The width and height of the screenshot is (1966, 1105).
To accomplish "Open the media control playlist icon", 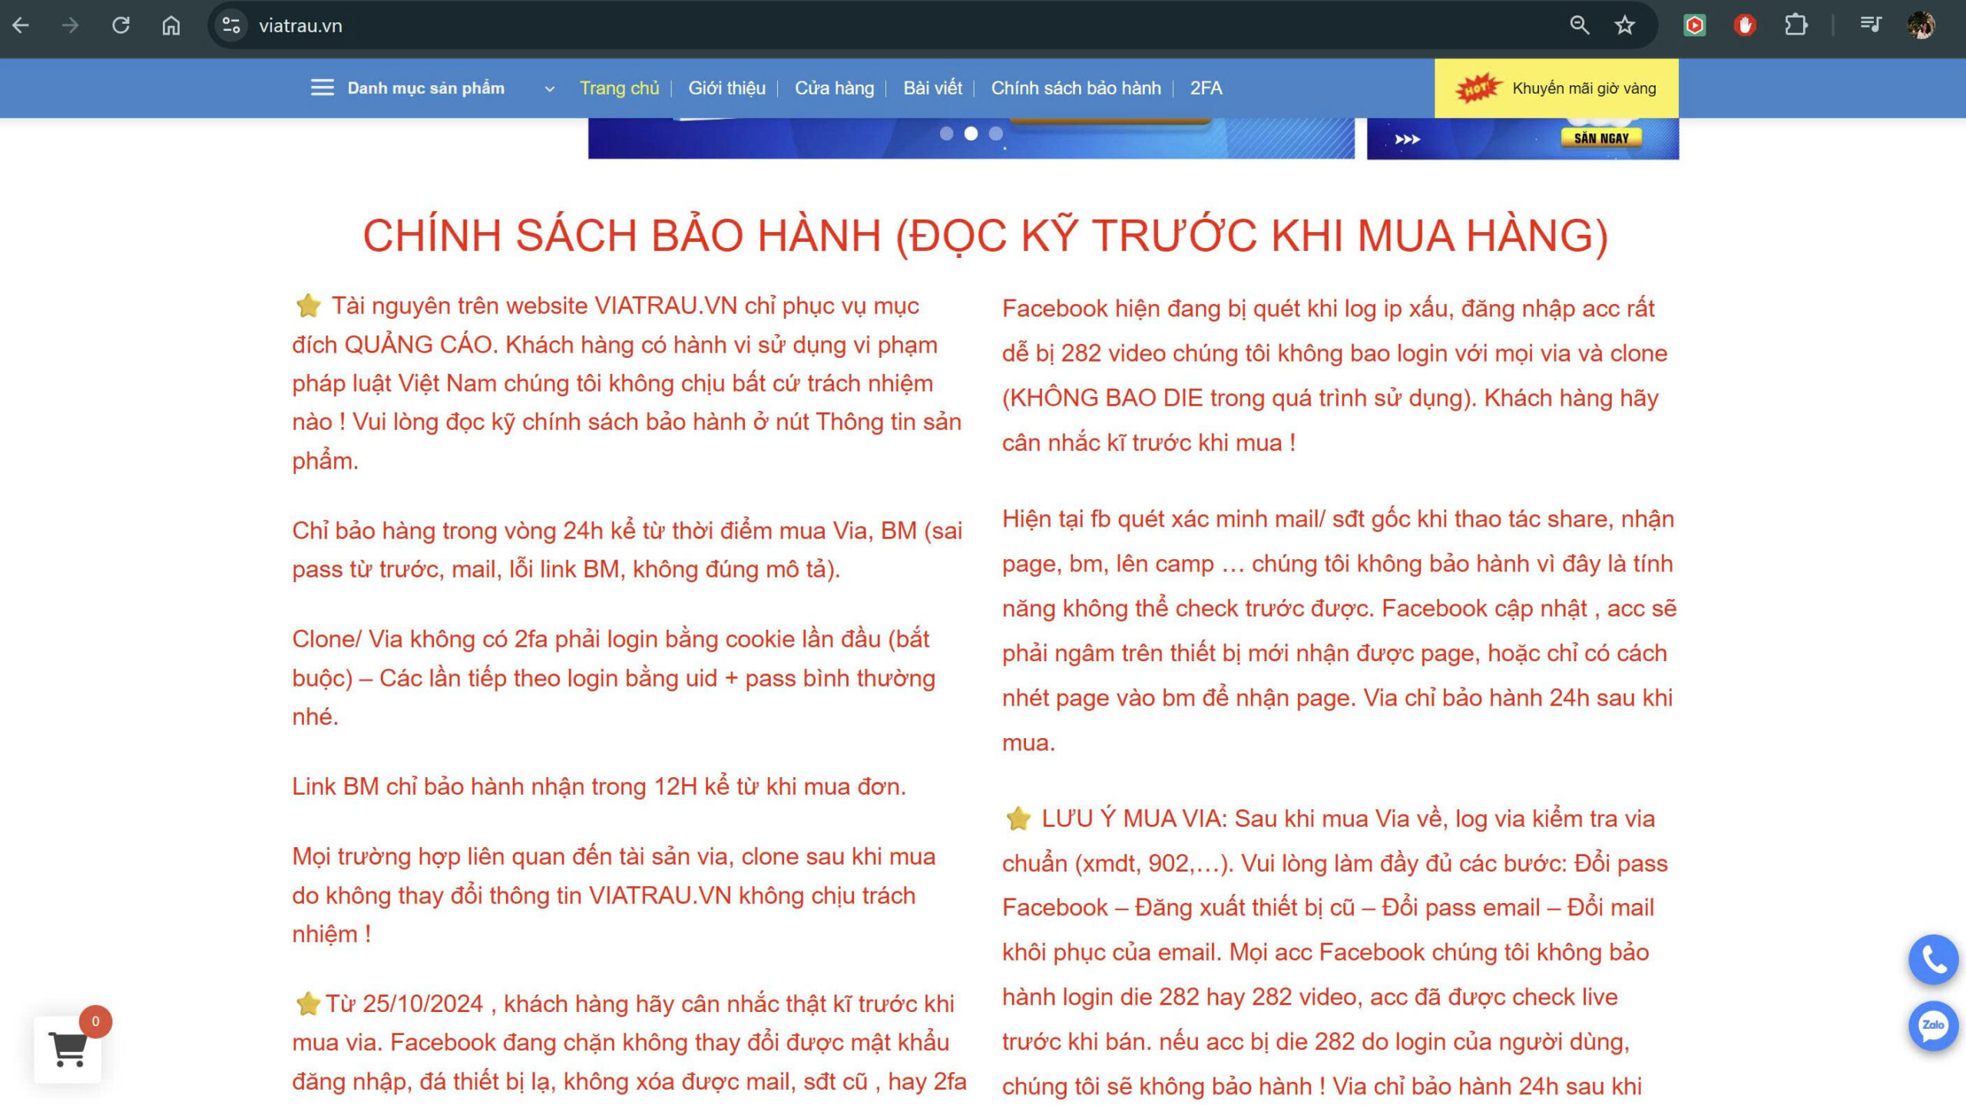I will pyautogui.click(x=1870, y=25).
